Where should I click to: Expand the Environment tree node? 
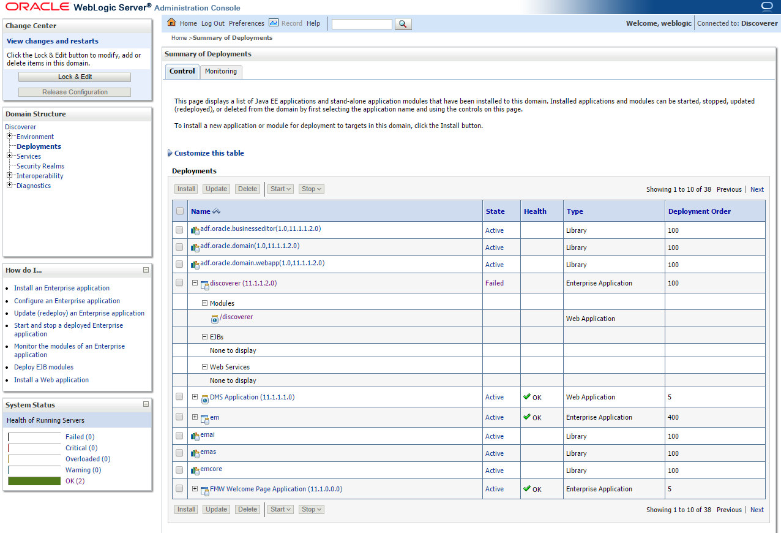click(10, 136)
